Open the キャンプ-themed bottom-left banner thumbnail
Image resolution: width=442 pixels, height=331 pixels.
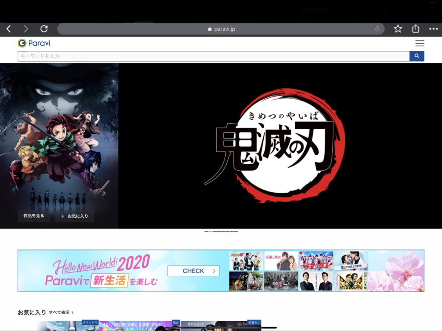[x=246, y=281]
